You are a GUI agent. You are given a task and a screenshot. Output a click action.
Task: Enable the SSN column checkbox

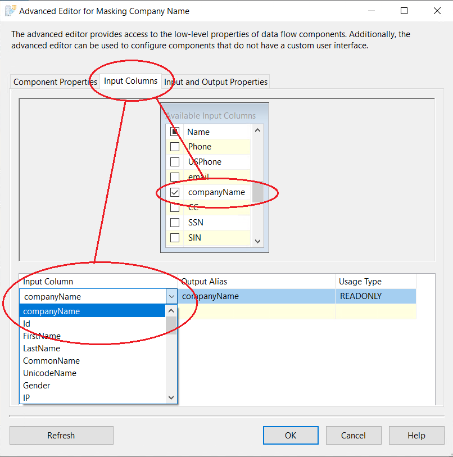(175, 223)
